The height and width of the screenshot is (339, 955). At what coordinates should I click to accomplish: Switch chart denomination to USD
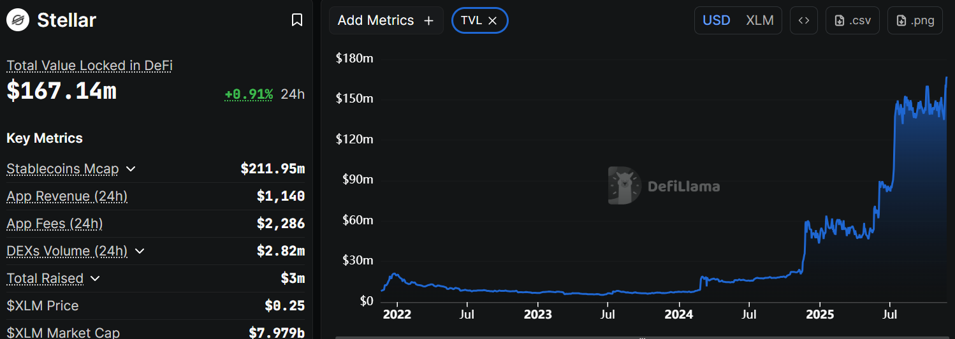coord(716,20)
